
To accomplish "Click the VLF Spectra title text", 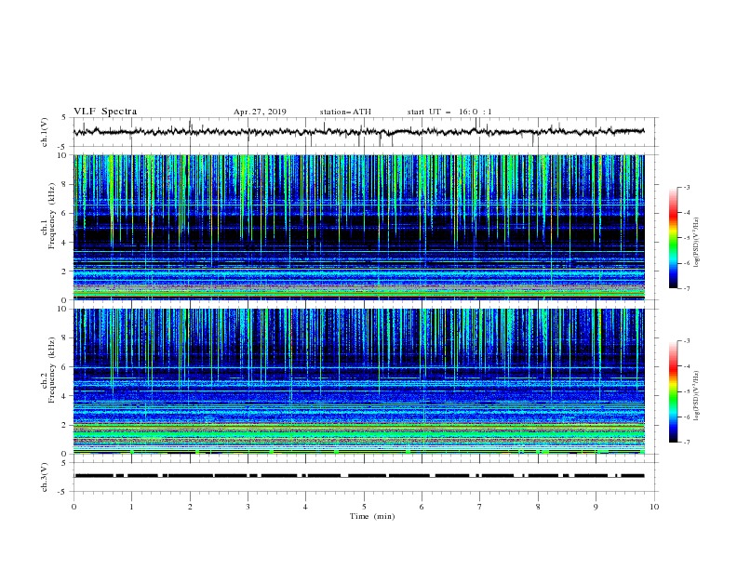I will click(x=105, y=112).
